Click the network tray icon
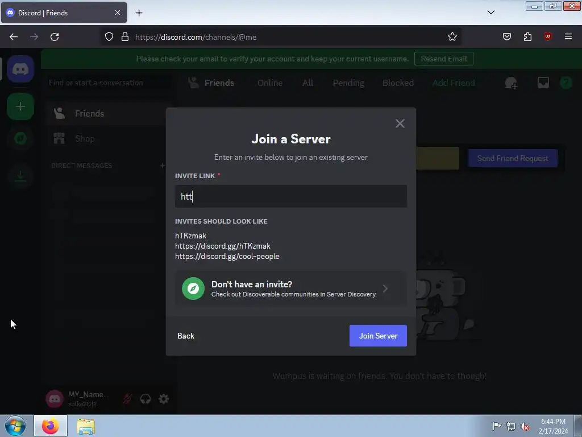582x437 pixels. point(511,426)
